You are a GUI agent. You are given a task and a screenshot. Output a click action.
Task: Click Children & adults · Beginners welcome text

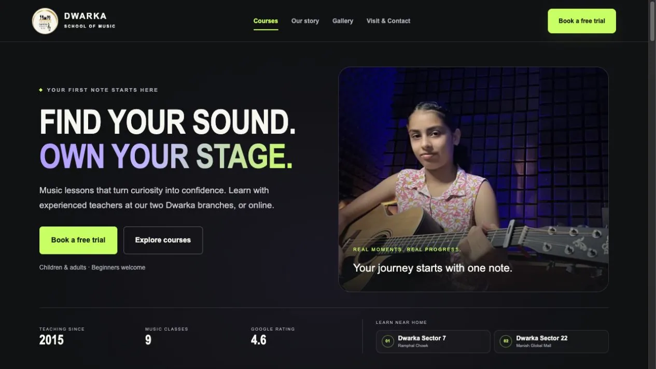point(92,267)
